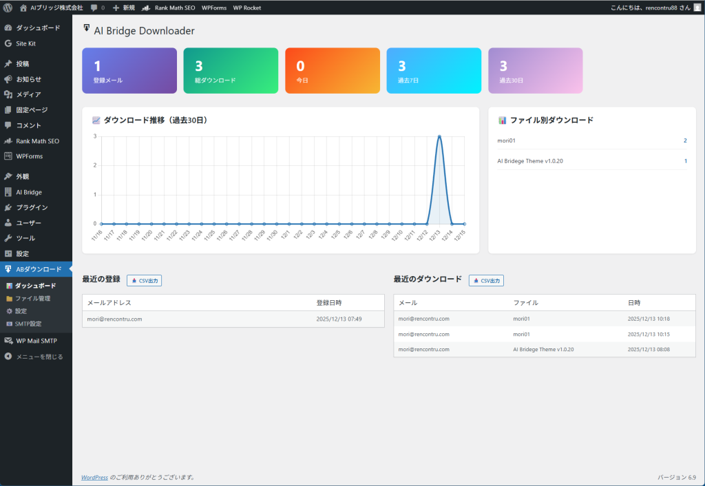Screen dimensions: 705x486
Task: Open WP Mail SMTP in sidebar
Action: point(36,341)
